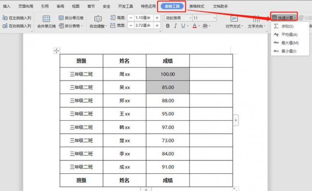
Task: Click the name cell 韩xx
Action: (125, 127)
